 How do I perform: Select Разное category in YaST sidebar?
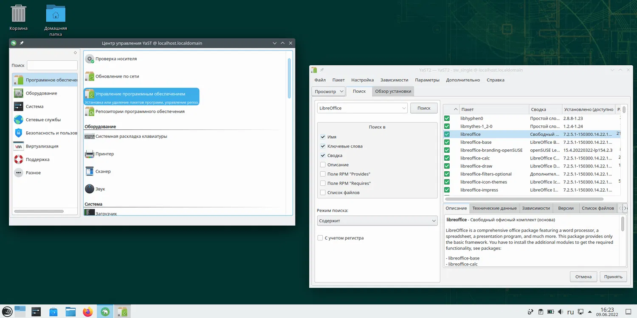tap(45, 173)
